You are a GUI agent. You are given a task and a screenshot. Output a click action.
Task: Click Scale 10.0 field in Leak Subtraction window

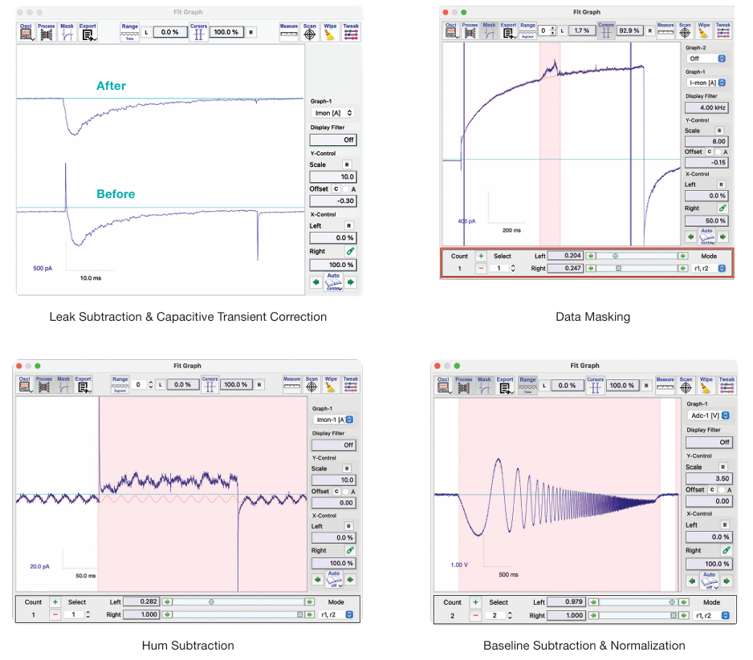(333, 176)
